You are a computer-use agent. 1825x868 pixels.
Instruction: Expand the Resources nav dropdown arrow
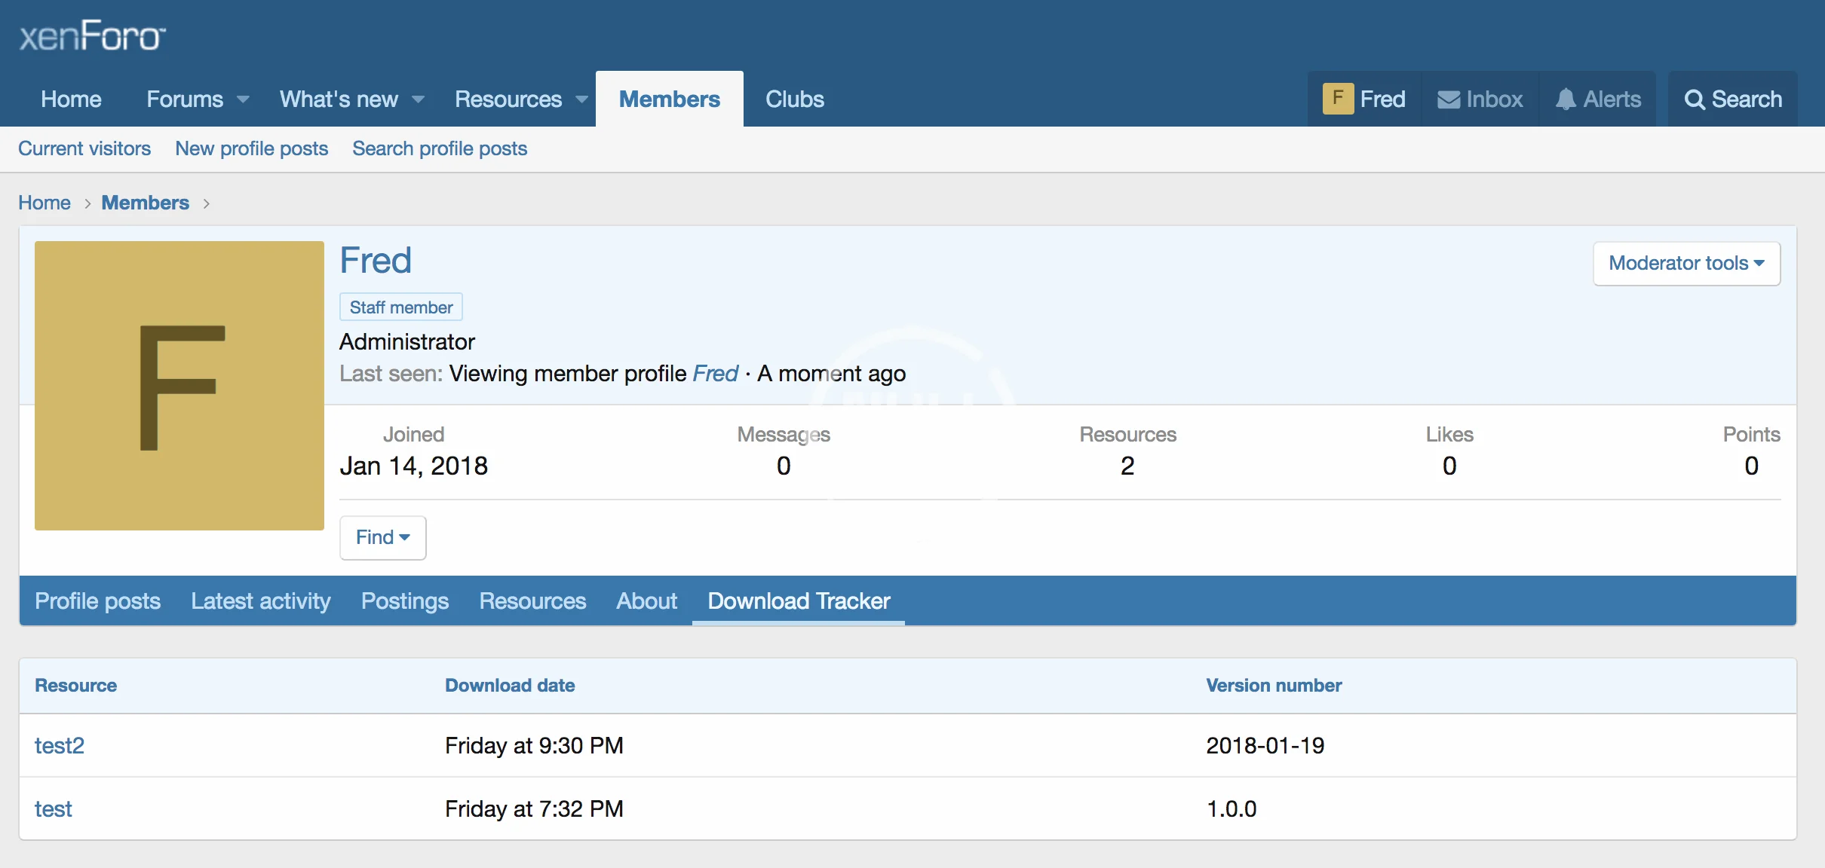tap(581, 99)
